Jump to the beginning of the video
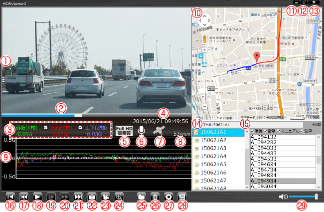This screenshot has width=324, height=212. click(x=10, y=197)
